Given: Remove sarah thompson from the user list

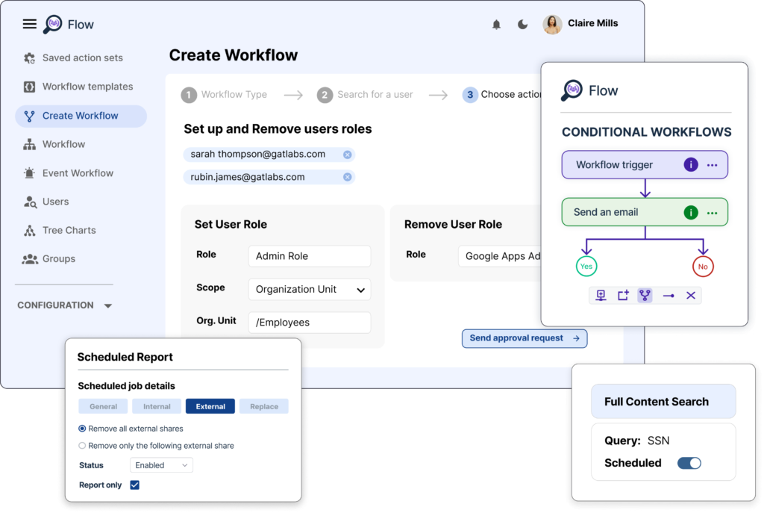Looking at the screenshot, I should pyautogui.click(x=346, y=155).
